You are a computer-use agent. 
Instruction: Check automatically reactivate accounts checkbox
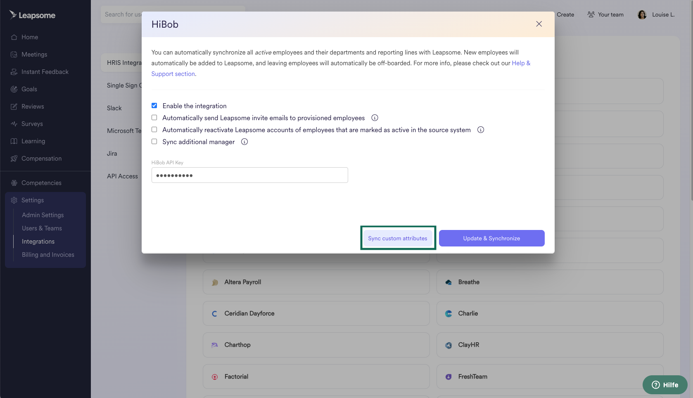(x=154, y=130)
